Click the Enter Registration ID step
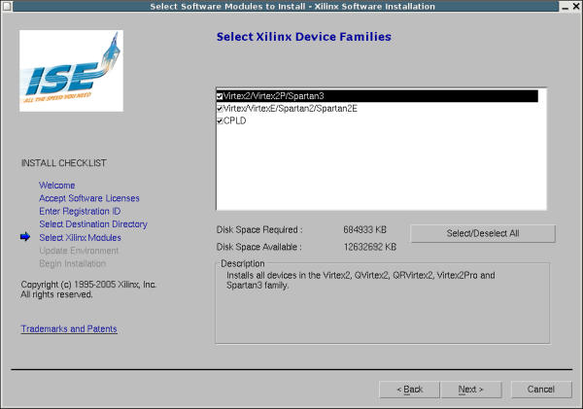Viewport: 583px width, 409px height. 80,211
